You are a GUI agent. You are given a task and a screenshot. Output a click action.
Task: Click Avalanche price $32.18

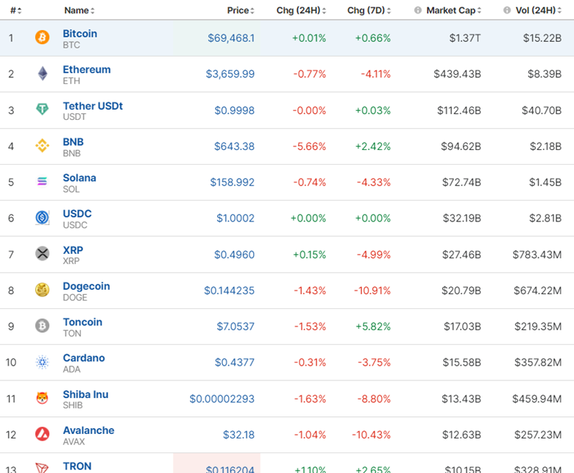pos(238,435)
